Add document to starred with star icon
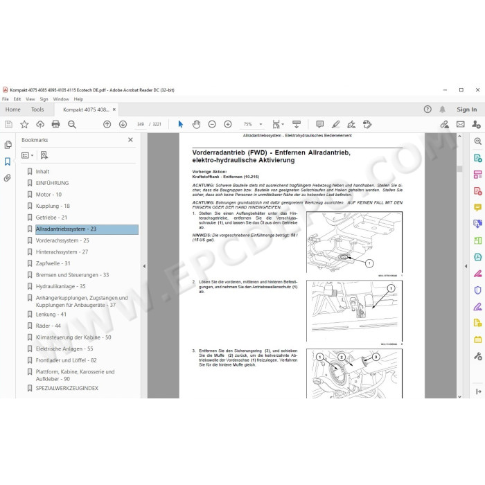Screen dimensions: 485x485 [x=24, y=124]
